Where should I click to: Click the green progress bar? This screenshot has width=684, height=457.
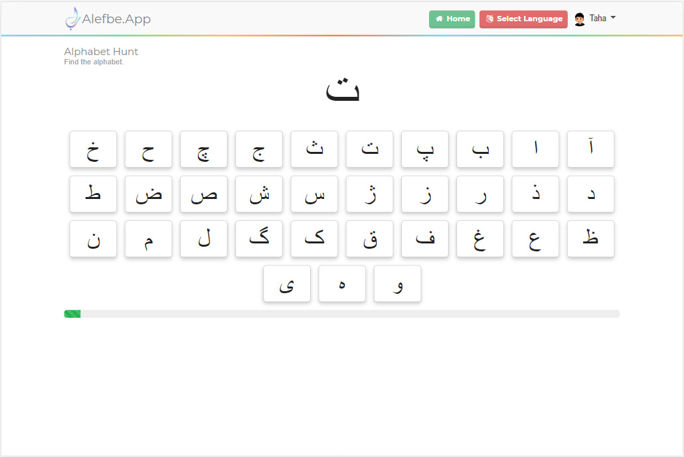coord(72,314)
